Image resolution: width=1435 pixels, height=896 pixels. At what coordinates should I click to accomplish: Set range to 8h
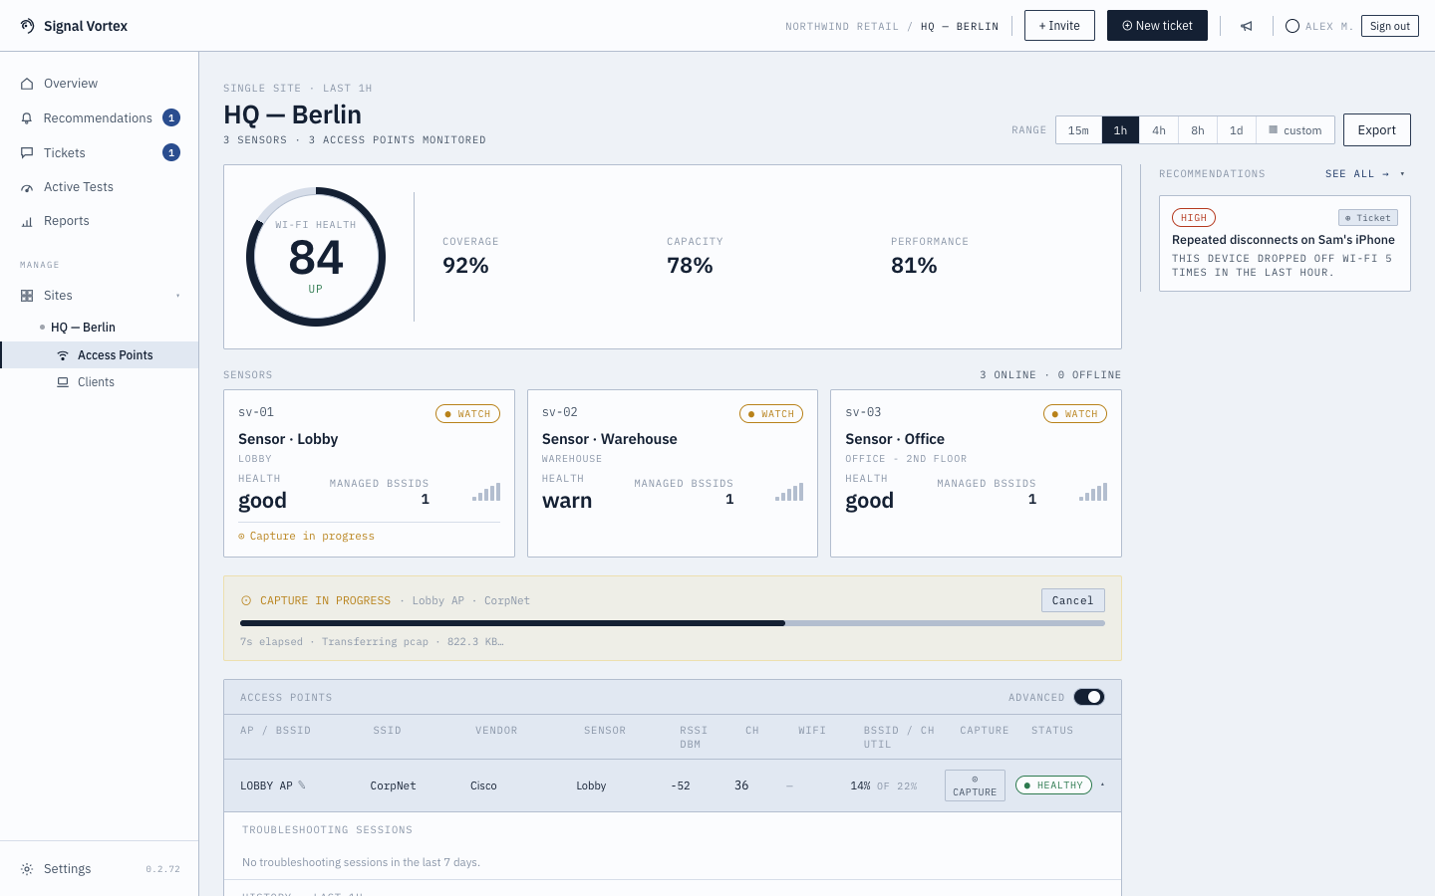[1198, 130]
